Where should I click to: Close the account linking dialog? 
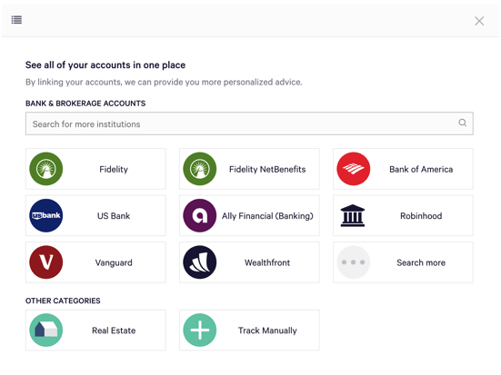479,21
